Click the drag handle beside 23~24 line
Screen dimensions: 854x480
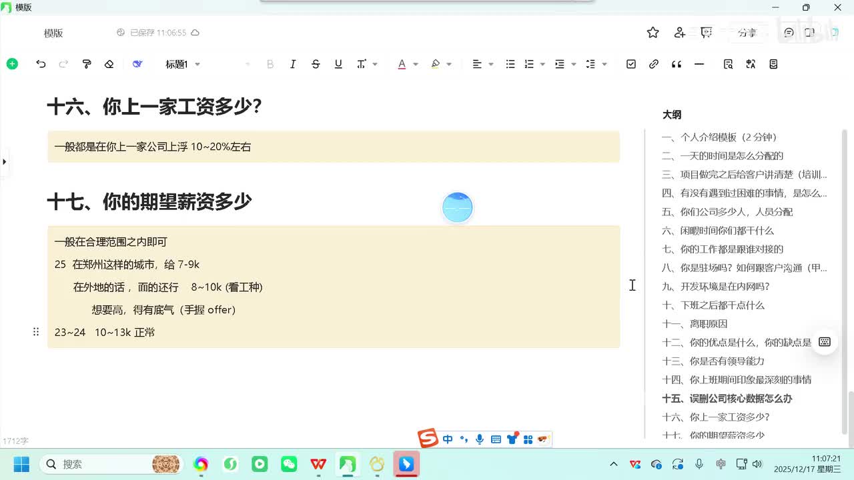36,331
